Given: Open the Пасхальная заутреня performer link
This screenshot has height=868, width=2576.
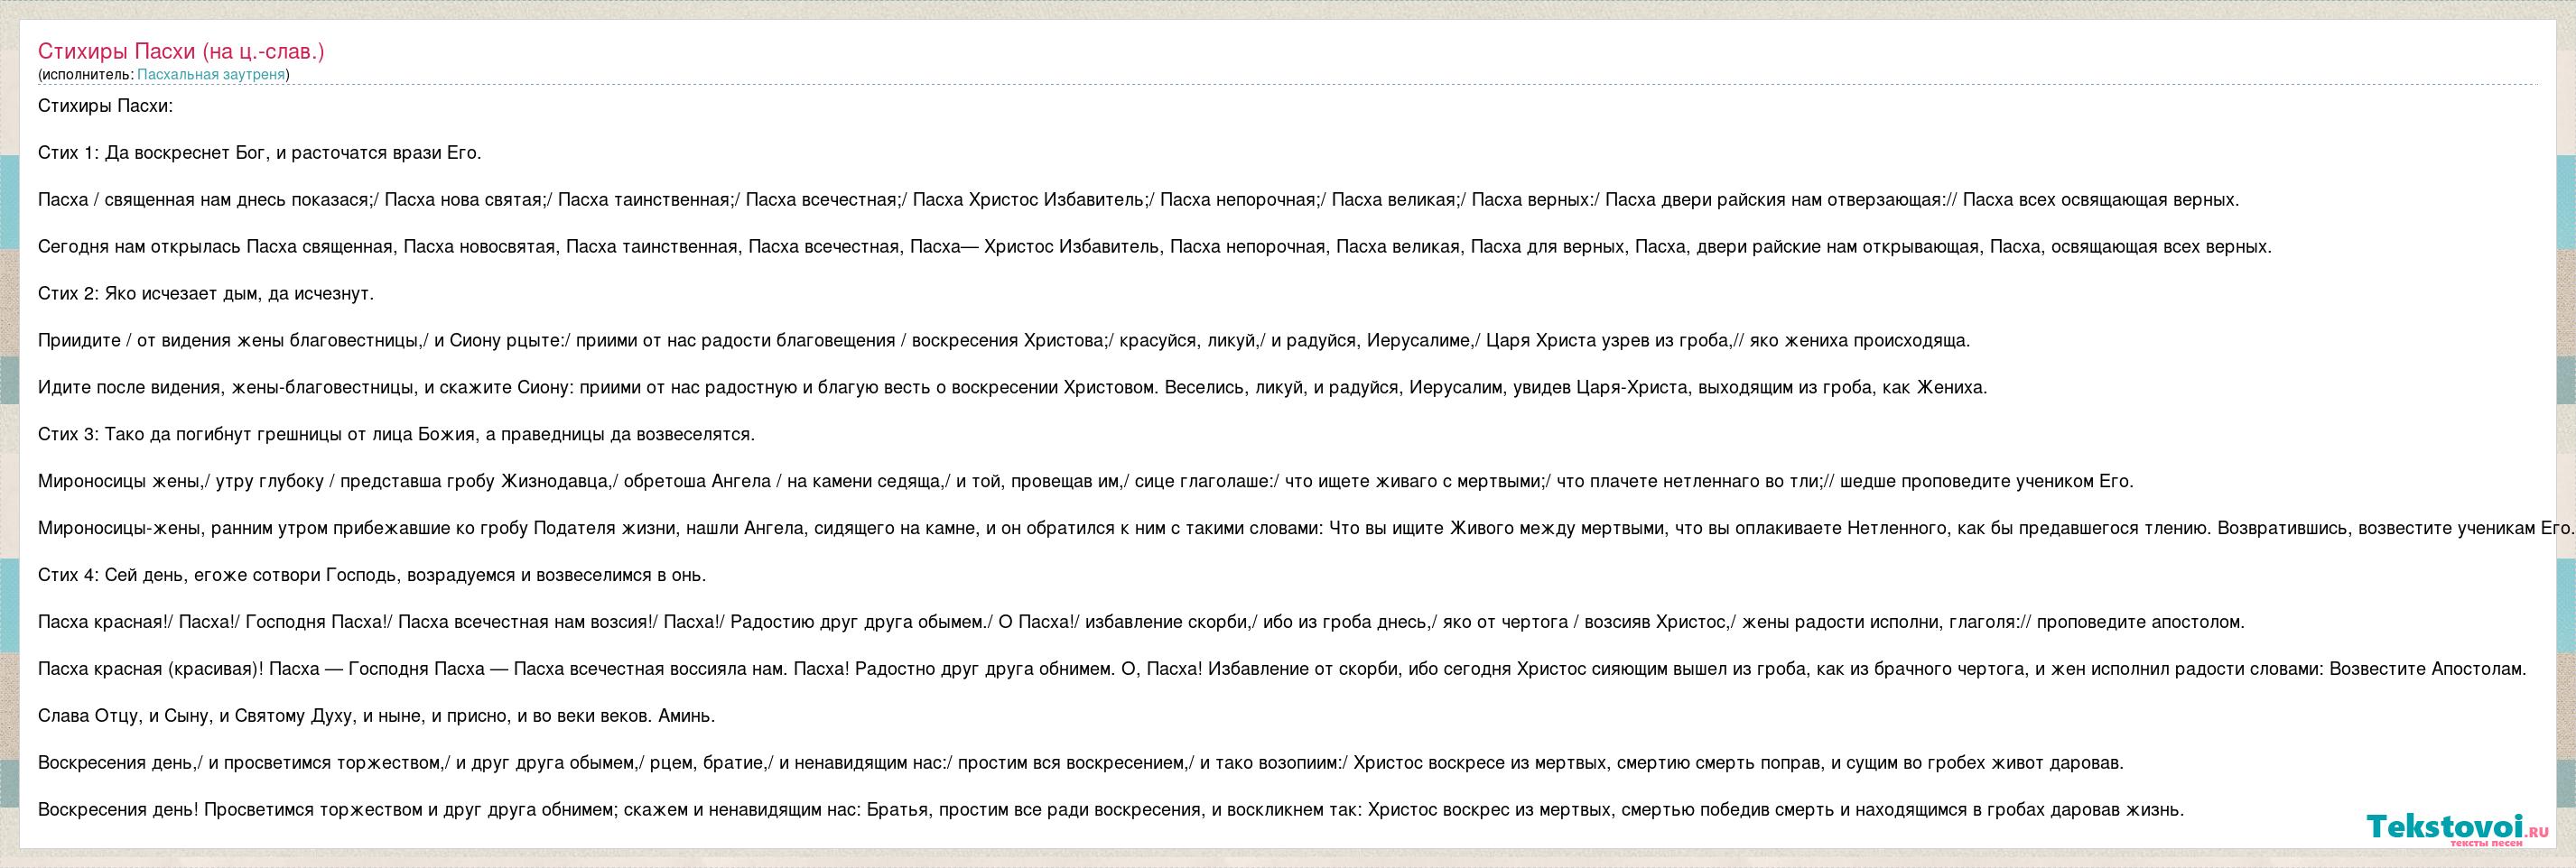Looking at the screenshot, I should (x=211, y=75).
